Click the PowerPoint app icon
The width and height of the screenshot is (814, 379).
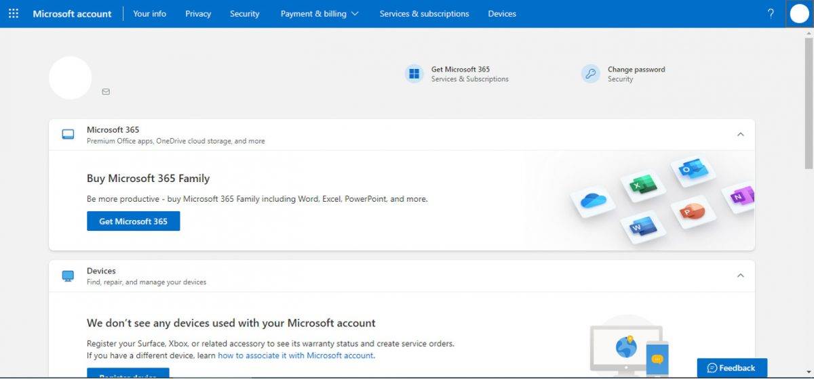tap(692, 212)
